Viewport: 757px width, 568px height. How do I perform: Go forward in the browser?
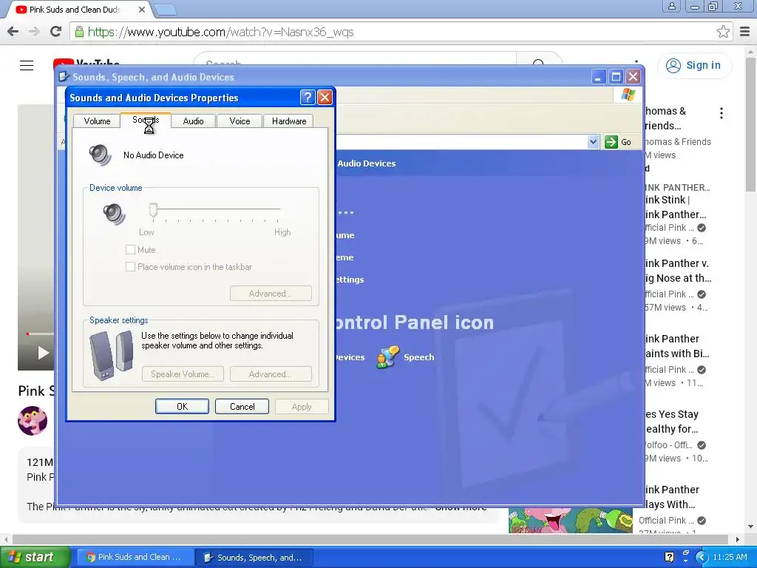tap(34, 32)
